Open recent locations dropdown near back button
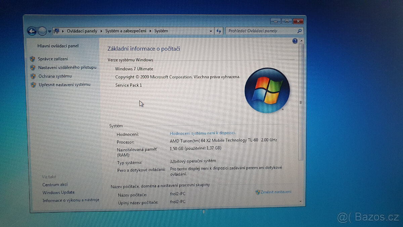The height and width of the screenshot is (227, 403). point(49,31)
